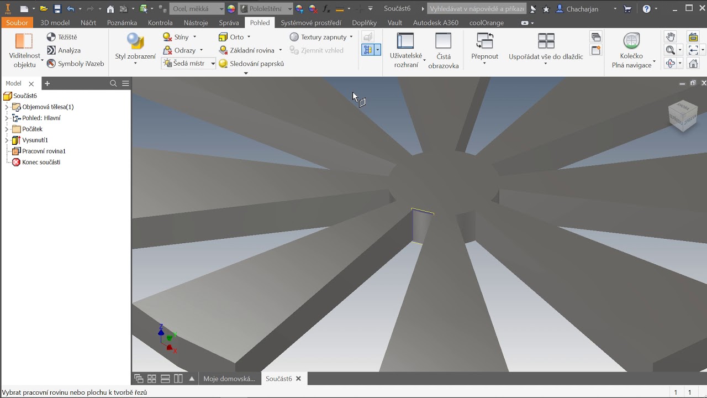Toggle Čistá obrazovka clean screen mode
This screenshot has width=707, height=398.
[443, 50]
